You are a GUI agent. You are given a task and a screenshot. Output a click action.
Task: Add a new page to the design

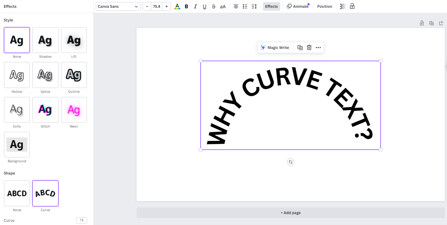[290, 213]
